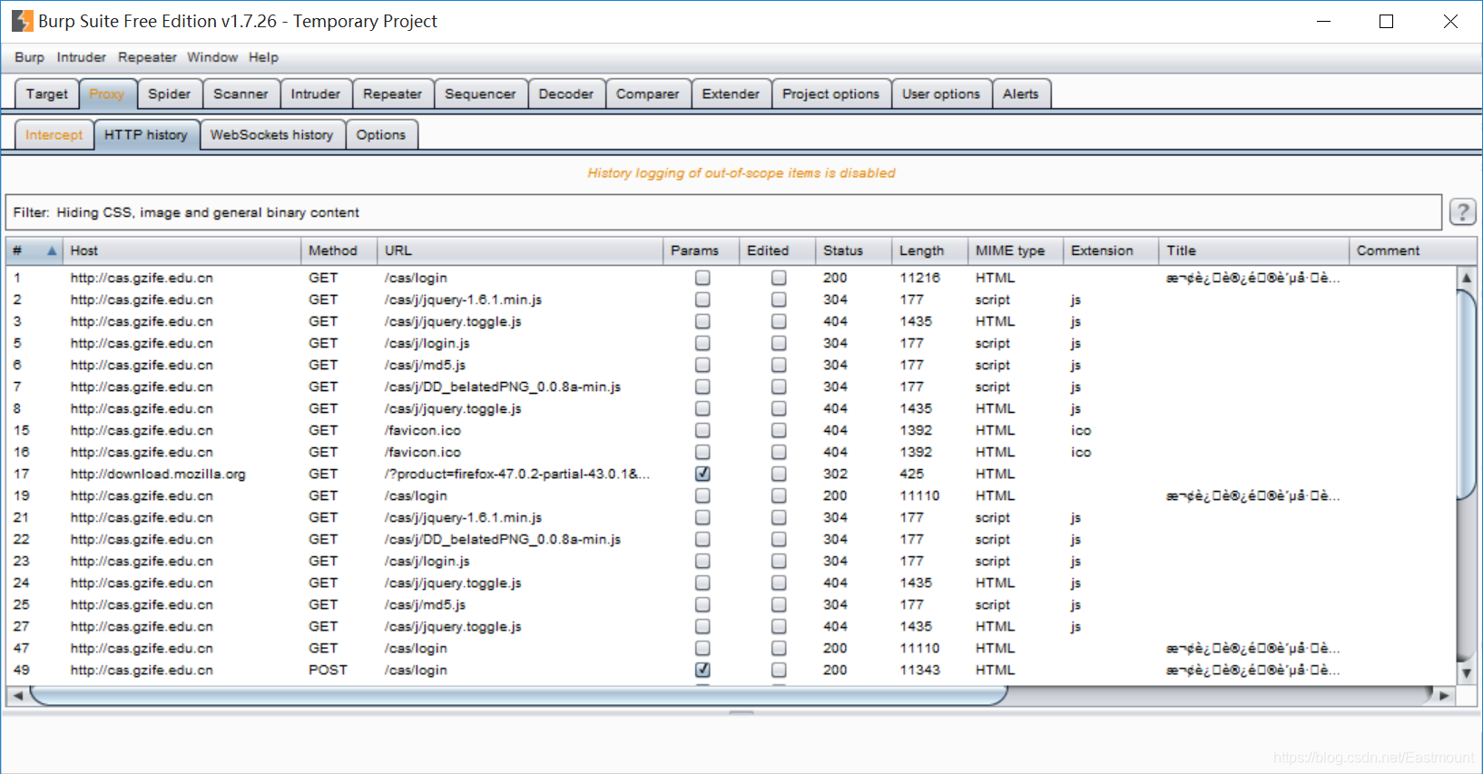Select the Proxy tab
Image resolution: width=1483 pixels, height=774 pixels.
[x=107, y=93]
